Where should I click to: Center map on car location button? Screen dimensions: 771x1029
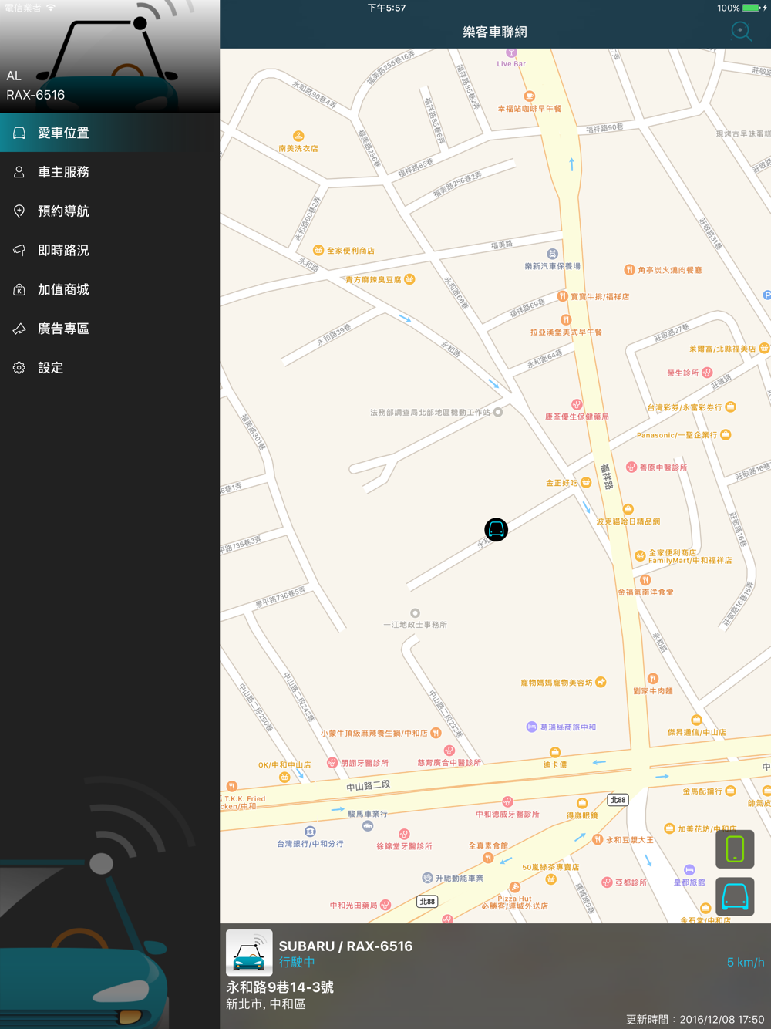point(735,896)
